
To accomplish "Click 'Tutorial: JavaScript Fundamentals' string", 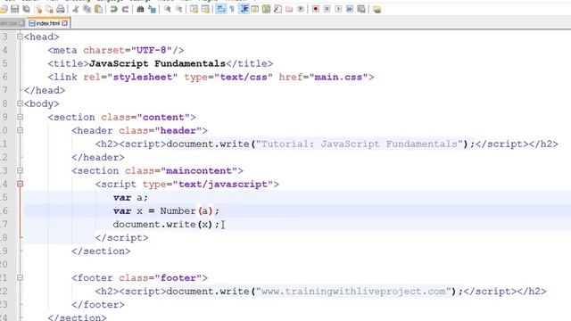I will pos(360,144).
